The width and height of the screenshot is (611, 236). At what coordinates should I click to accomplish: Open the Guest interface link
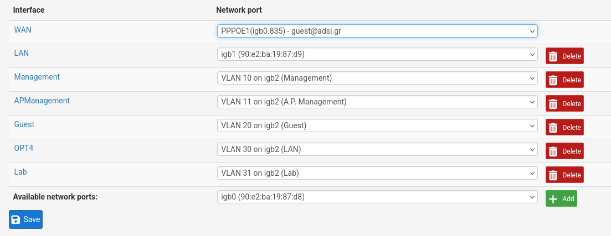click(24, 124)
